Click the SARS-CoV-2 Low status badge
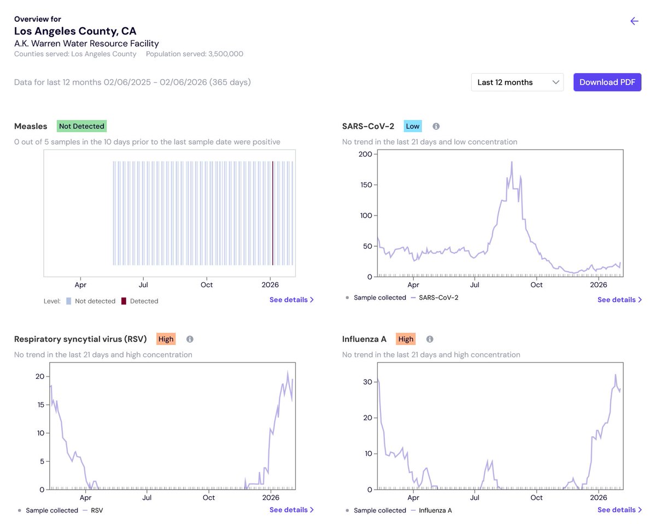 [413, 126]
